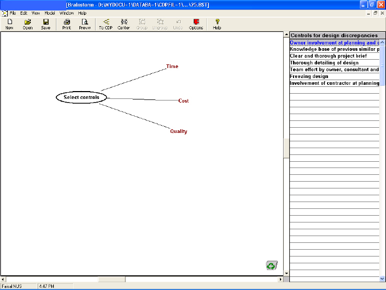Click the Help toolbar icon with question mark

[217, 24]
